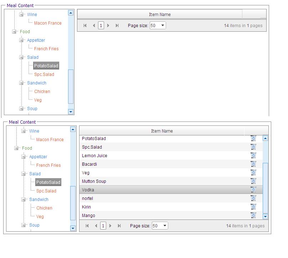Select the Vodka row in grid
The width and height of the screenshot is (288, 258).
click(171, 190)
